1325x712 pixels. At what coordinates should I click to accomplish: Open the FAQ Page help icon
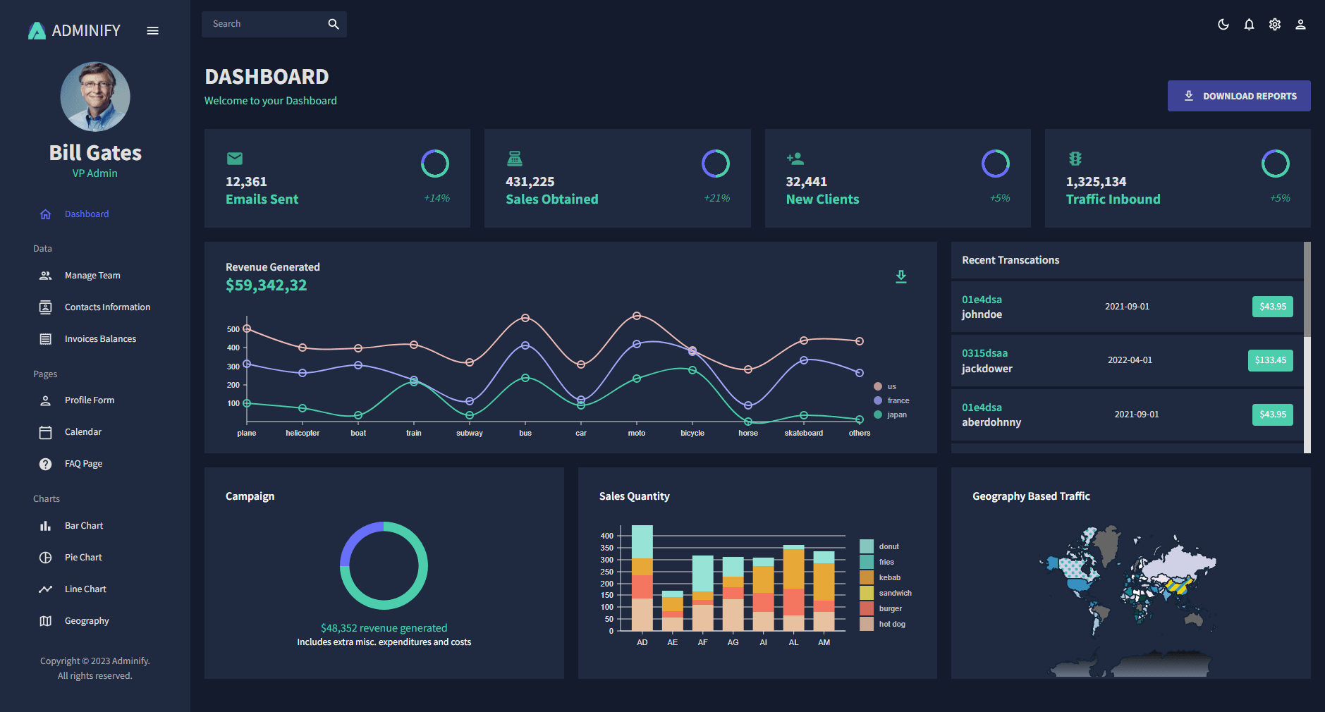[x=46, y=464]
